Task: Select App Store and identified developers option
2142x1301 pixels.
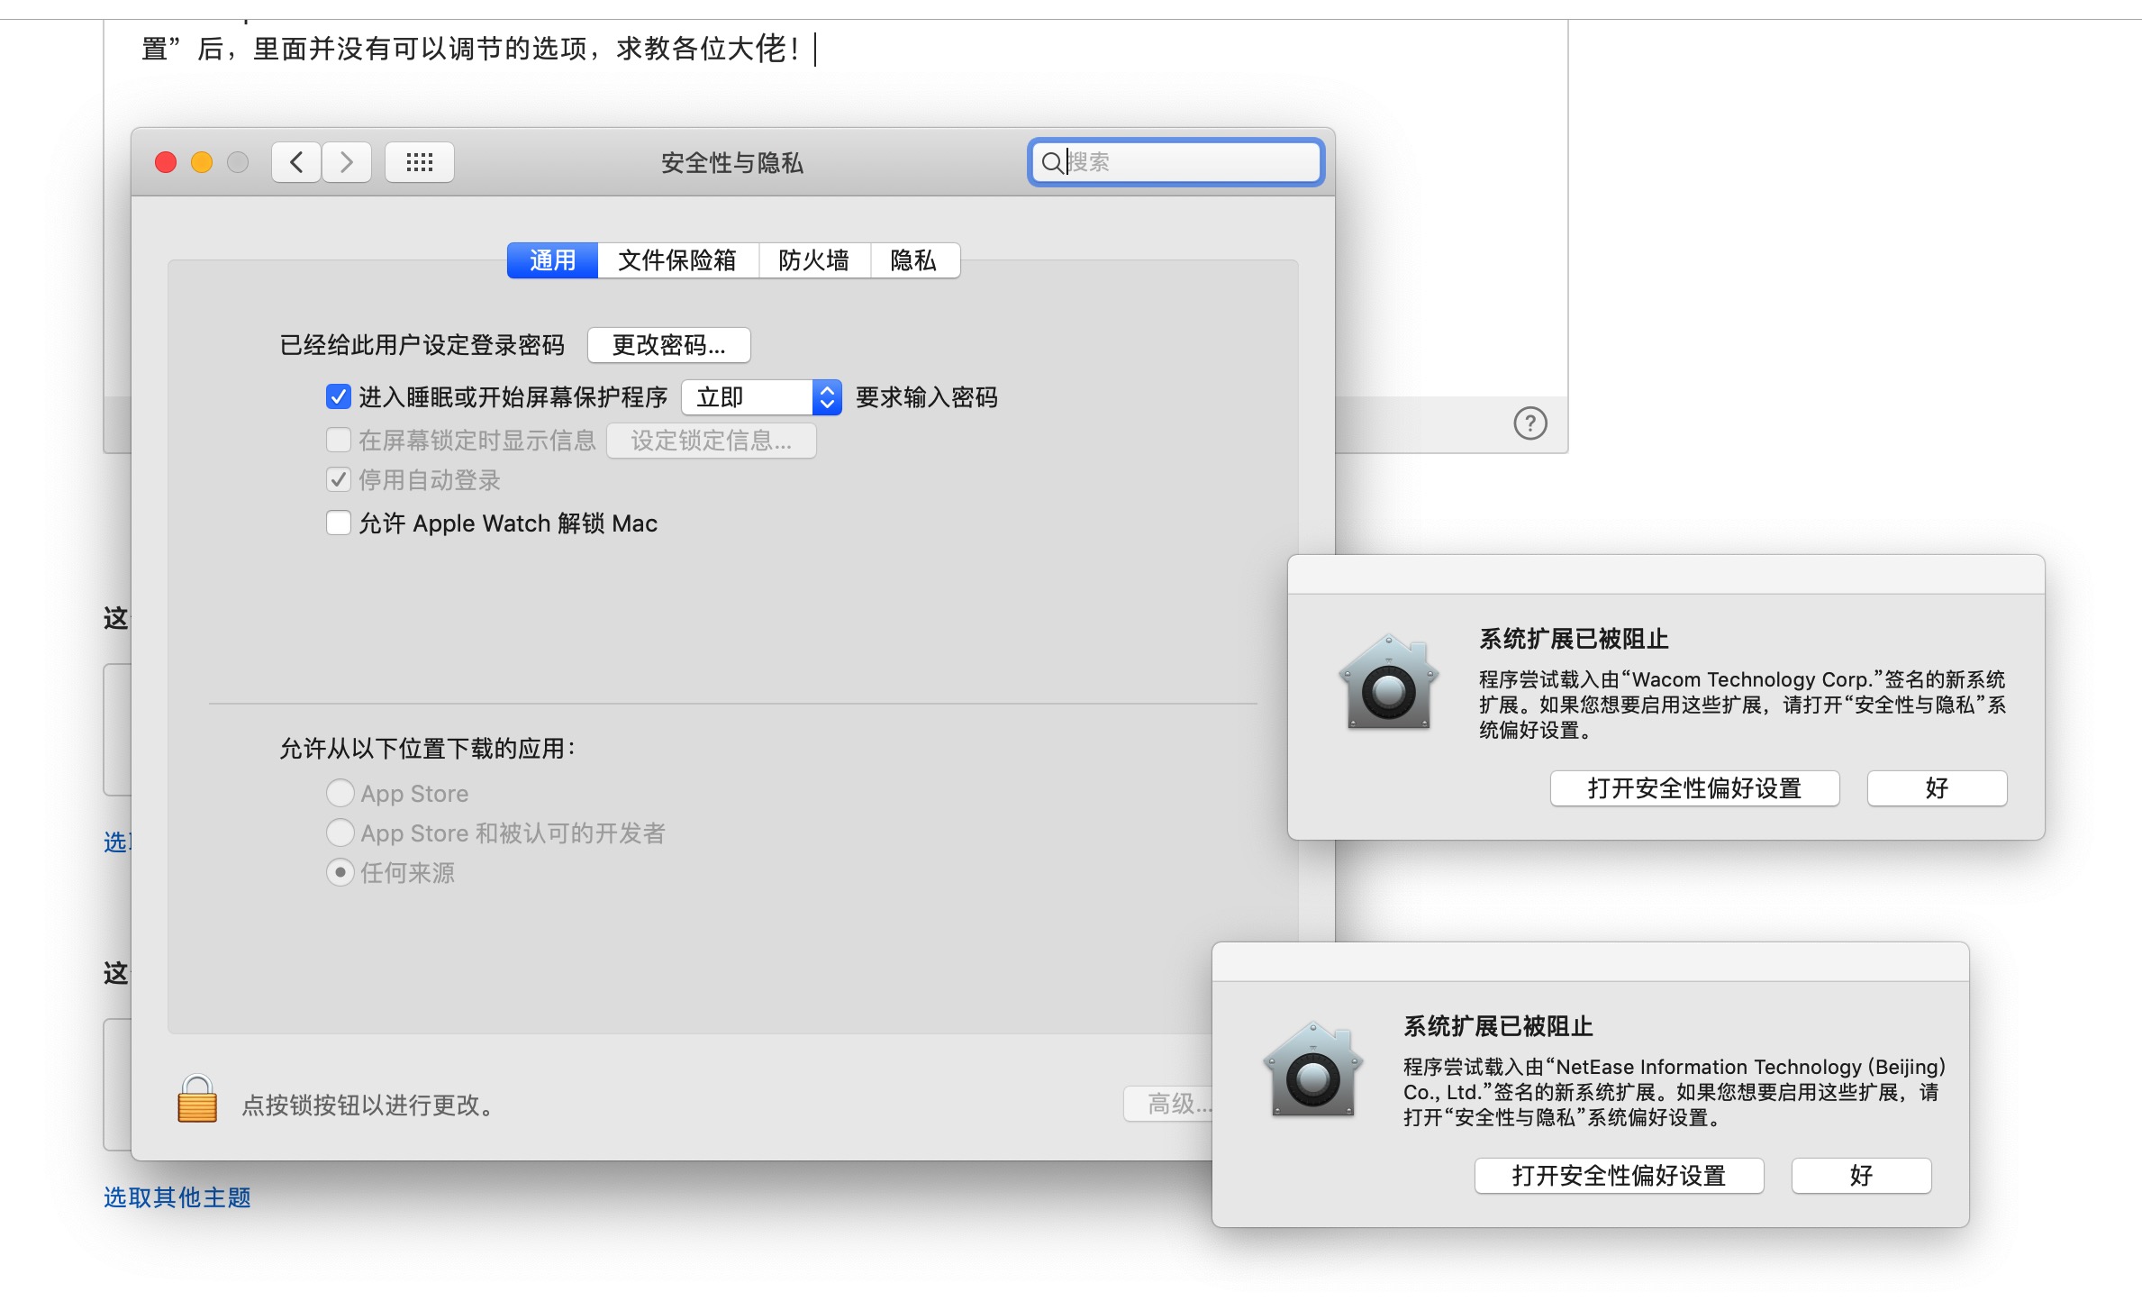Action: click(340, 832)
